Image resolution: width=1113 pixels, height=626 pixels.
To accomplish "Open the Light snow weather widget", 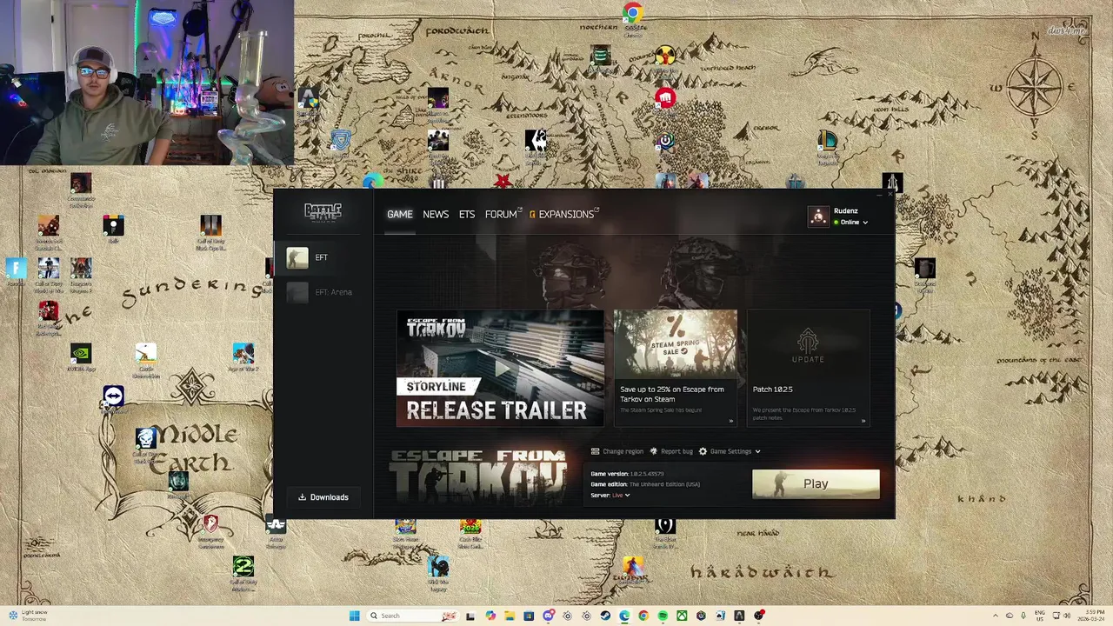I will (x=28, y=616).
